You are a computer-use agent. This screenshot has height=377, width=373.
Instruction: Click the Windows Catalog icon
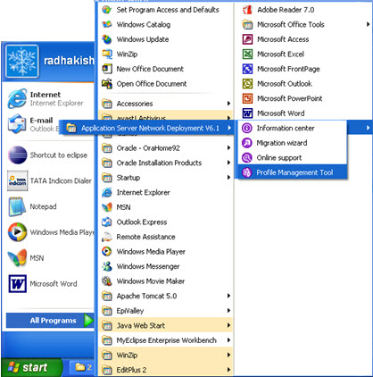click(107, 24)
